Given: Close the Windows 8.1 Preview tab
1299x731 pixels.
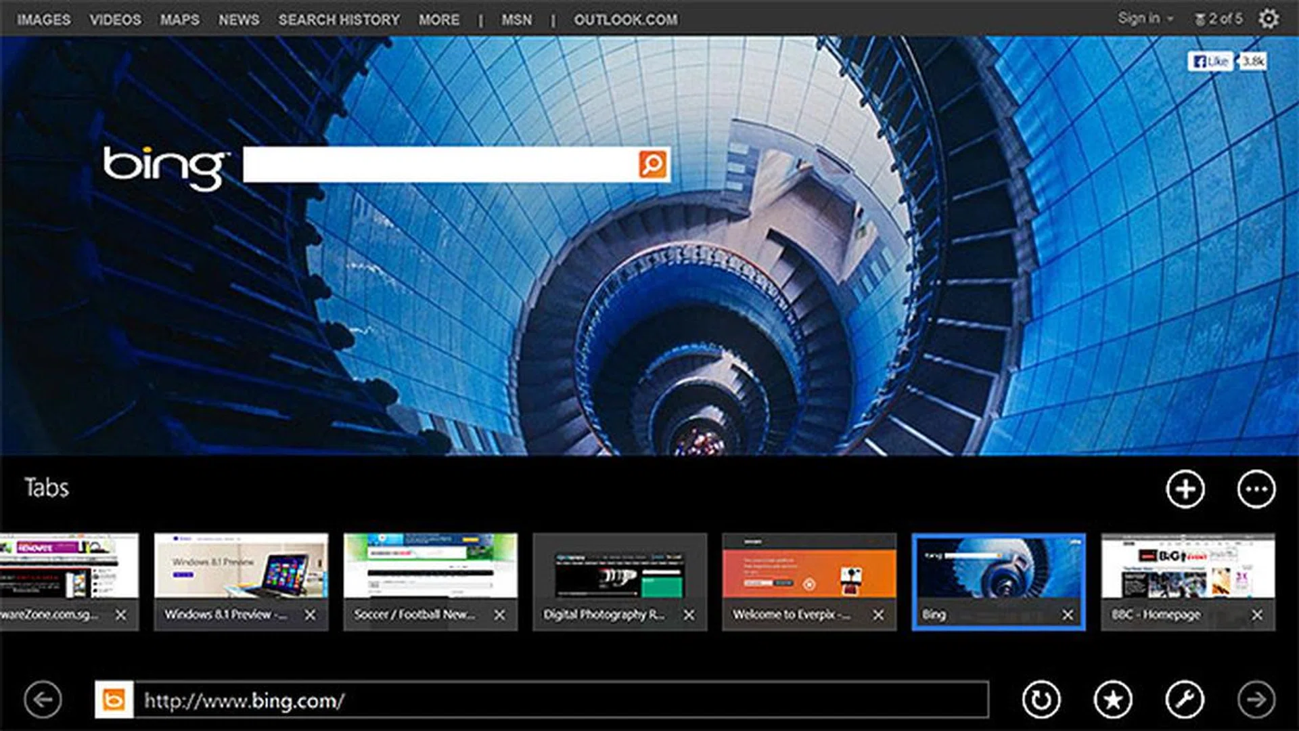Looking at the screenshot, I should point(310,615).
